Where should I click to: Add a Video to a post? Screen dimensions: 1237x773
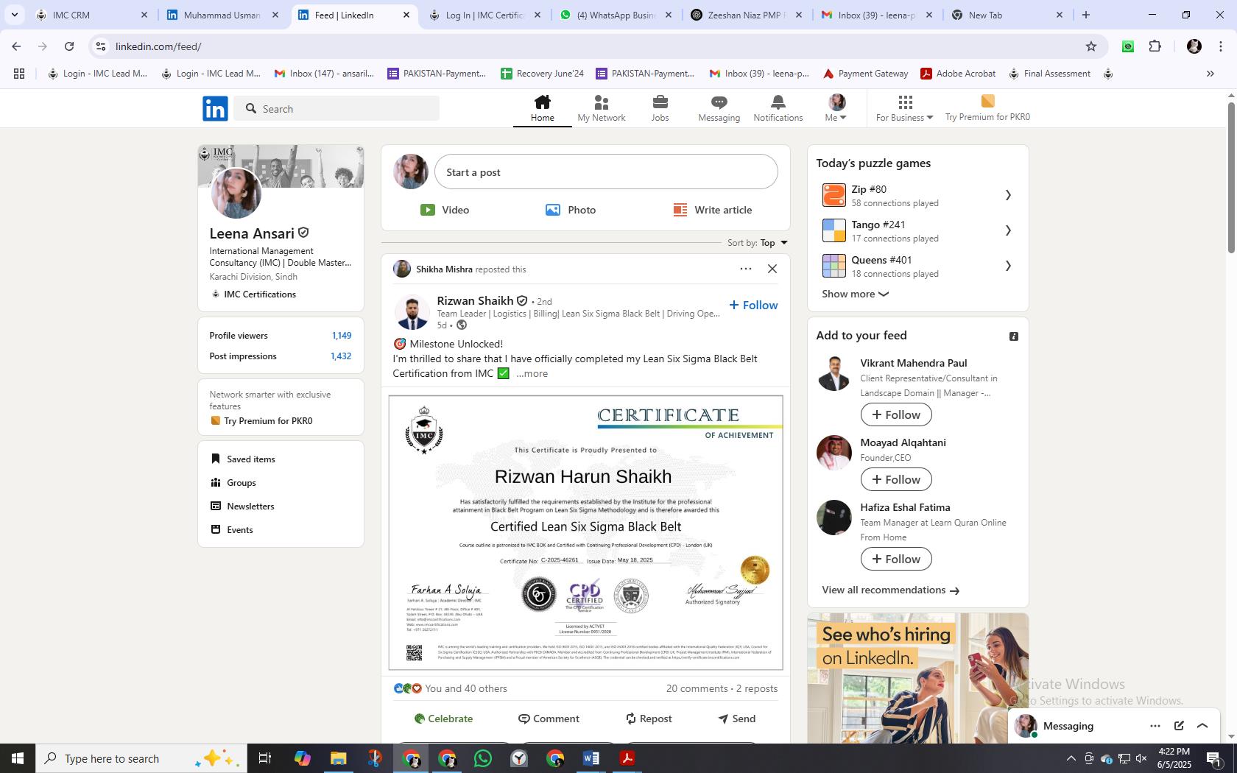coord(445,210)
